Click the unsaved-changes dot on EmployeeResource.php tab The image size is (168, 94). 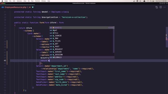(33, 7)
